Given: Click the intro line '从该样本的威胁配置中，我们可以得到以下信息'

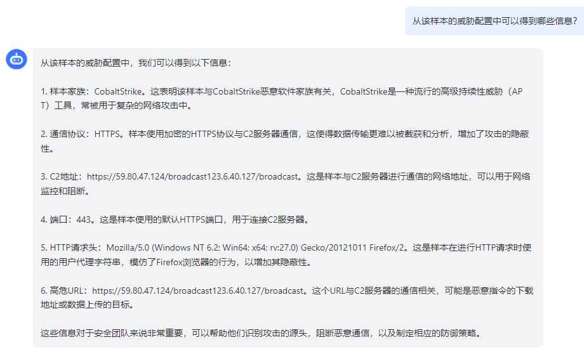Looking at the screenshot, I should pyautogui.click(x=136, y=63).
